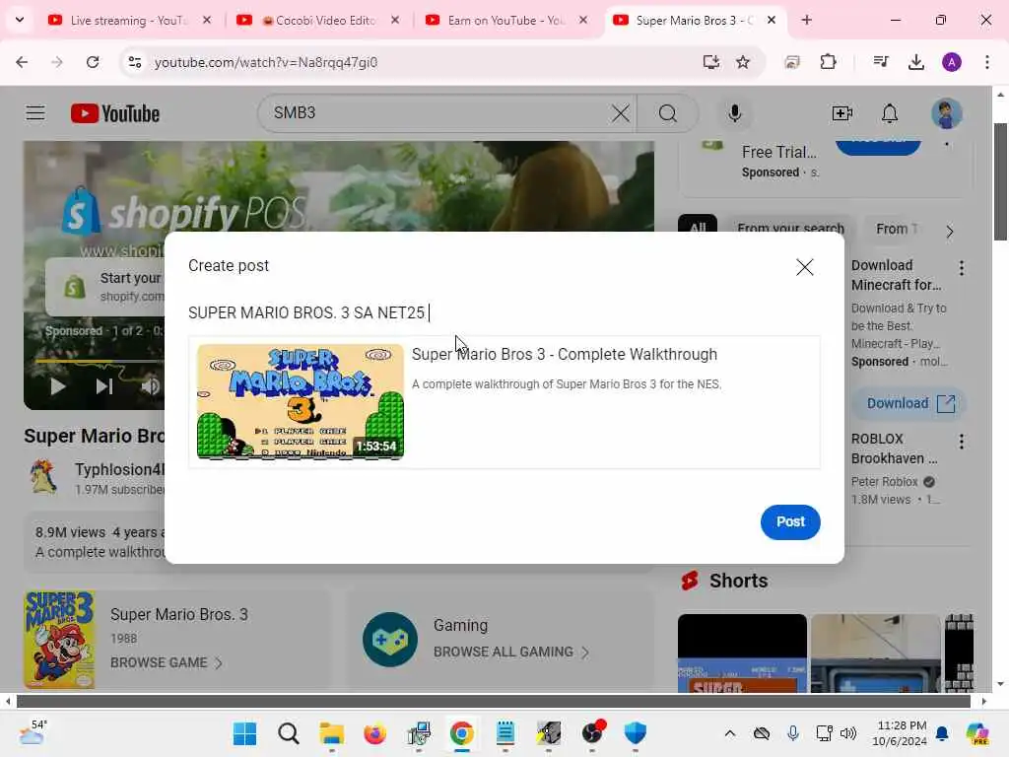This screenshot has width=1009, height=757.
Task: Clear the search text with X icon
Action: 621,113
